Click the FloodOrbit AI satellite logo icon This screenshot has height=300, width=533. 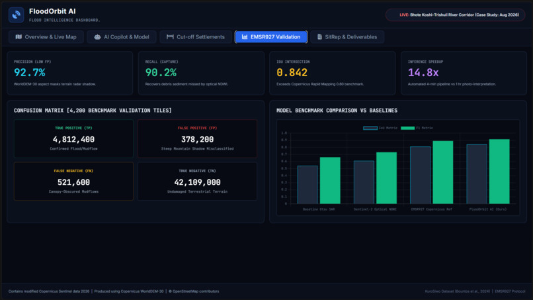coord(16,15)
